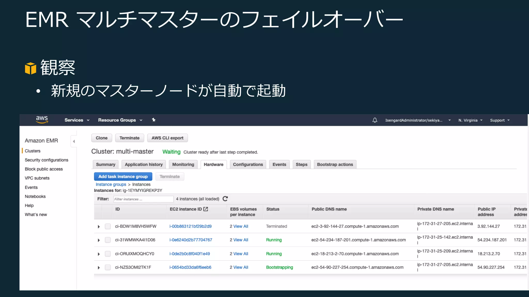Open instance i-0654bd33da6f6eeb6 link
This screenshot has height=297, width=529.
190,267
